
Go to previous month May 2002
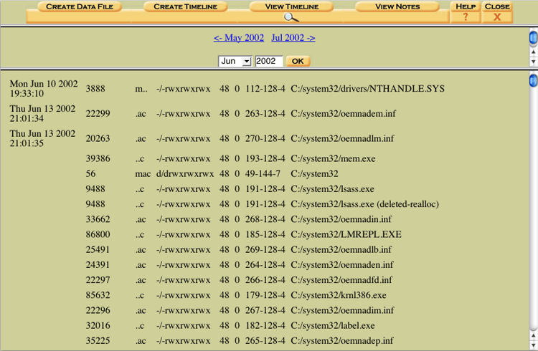click(x=238, y=38)
